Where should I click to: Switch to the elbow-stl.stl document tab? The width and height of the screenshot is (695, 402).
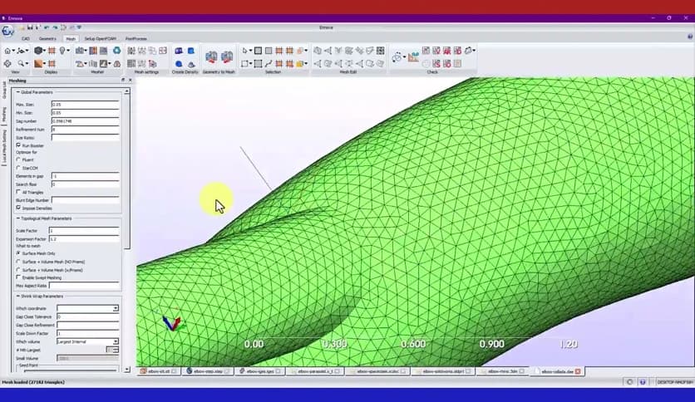tap(159, 371)
